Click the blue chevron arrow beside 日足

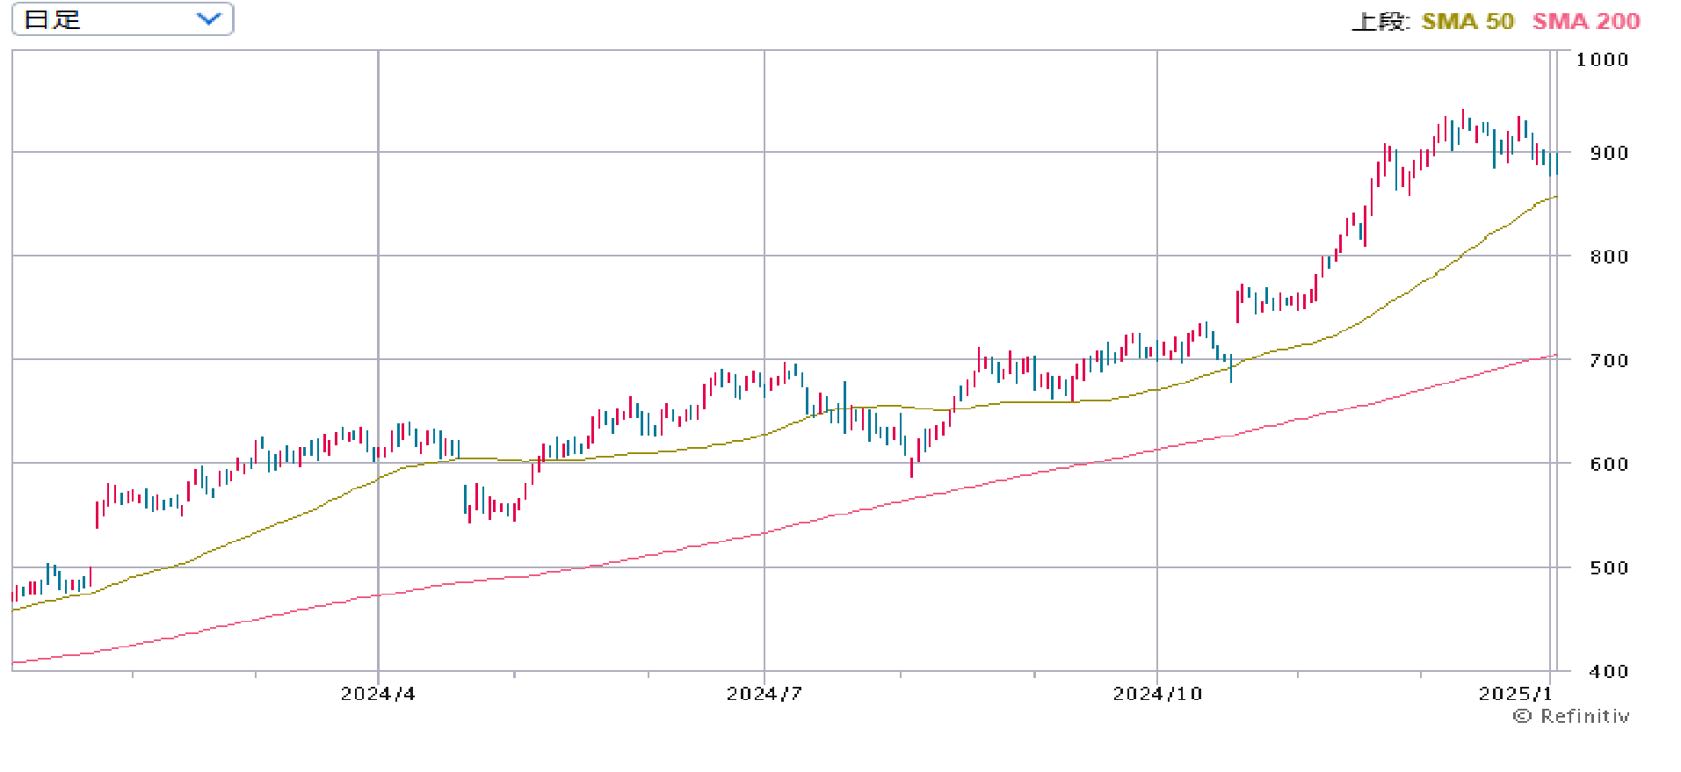209,19
